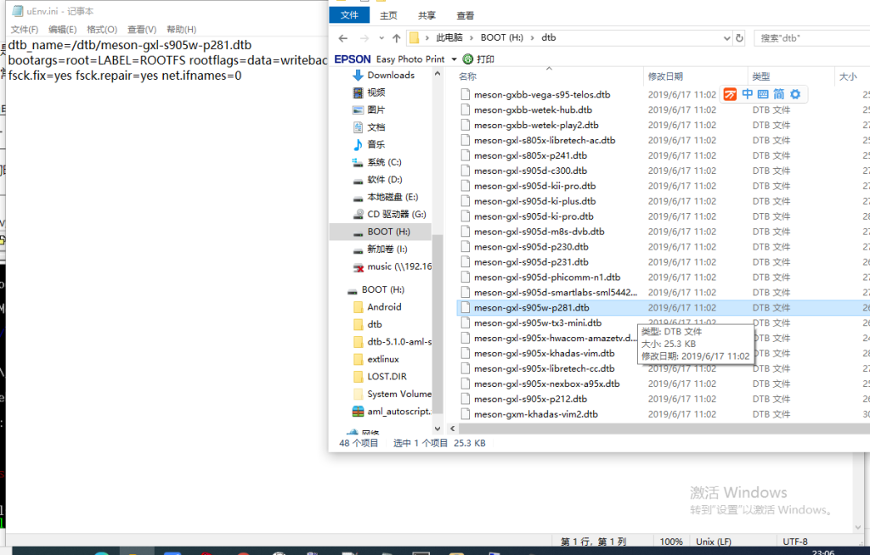Image resolution: width=870 pixels, height=555 pixels.
Task: Go up one folder level arrow
Action: point(396,38)
